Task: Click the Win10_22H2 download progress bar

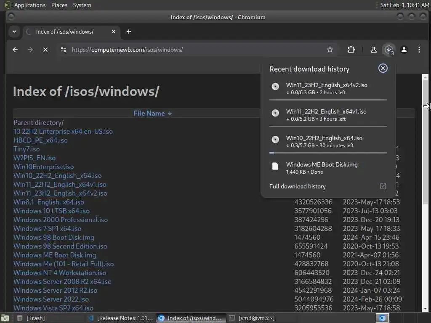Action: [328, 153]
